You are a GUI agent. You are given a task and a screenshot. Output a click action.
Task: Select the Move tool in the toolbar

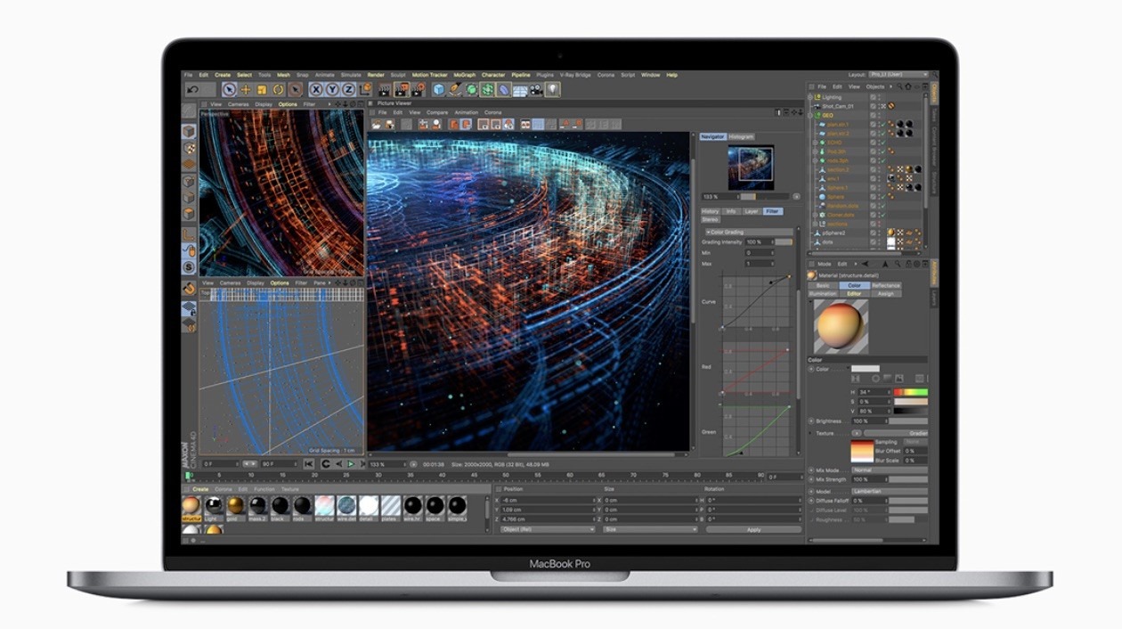pos(246,90)
